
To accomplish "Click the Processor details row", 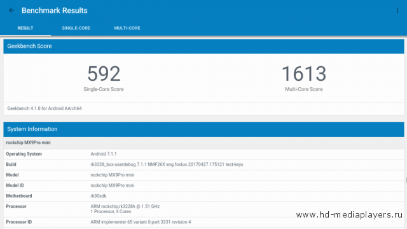I will coord(203,209).
